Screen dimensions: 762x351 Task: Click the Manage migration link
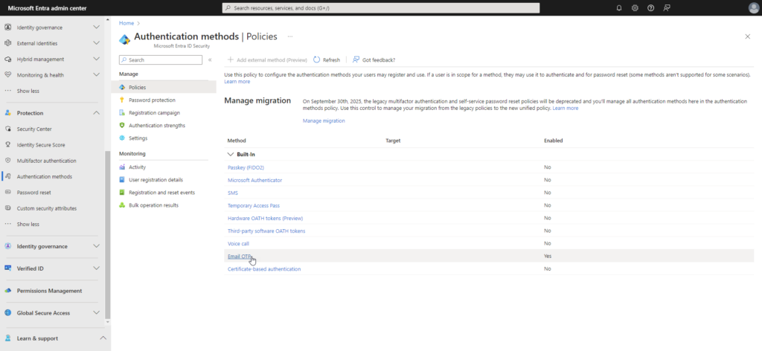click(x=324, y=120)
